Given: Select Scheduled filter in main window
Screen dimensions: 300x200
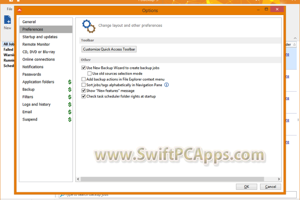Looking at the screenshot, I should (x=8, y=66).
